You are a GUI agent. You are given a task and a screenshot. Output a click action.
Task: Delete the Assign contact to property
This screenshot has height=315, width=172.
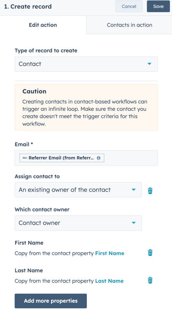tap(150, 191)
